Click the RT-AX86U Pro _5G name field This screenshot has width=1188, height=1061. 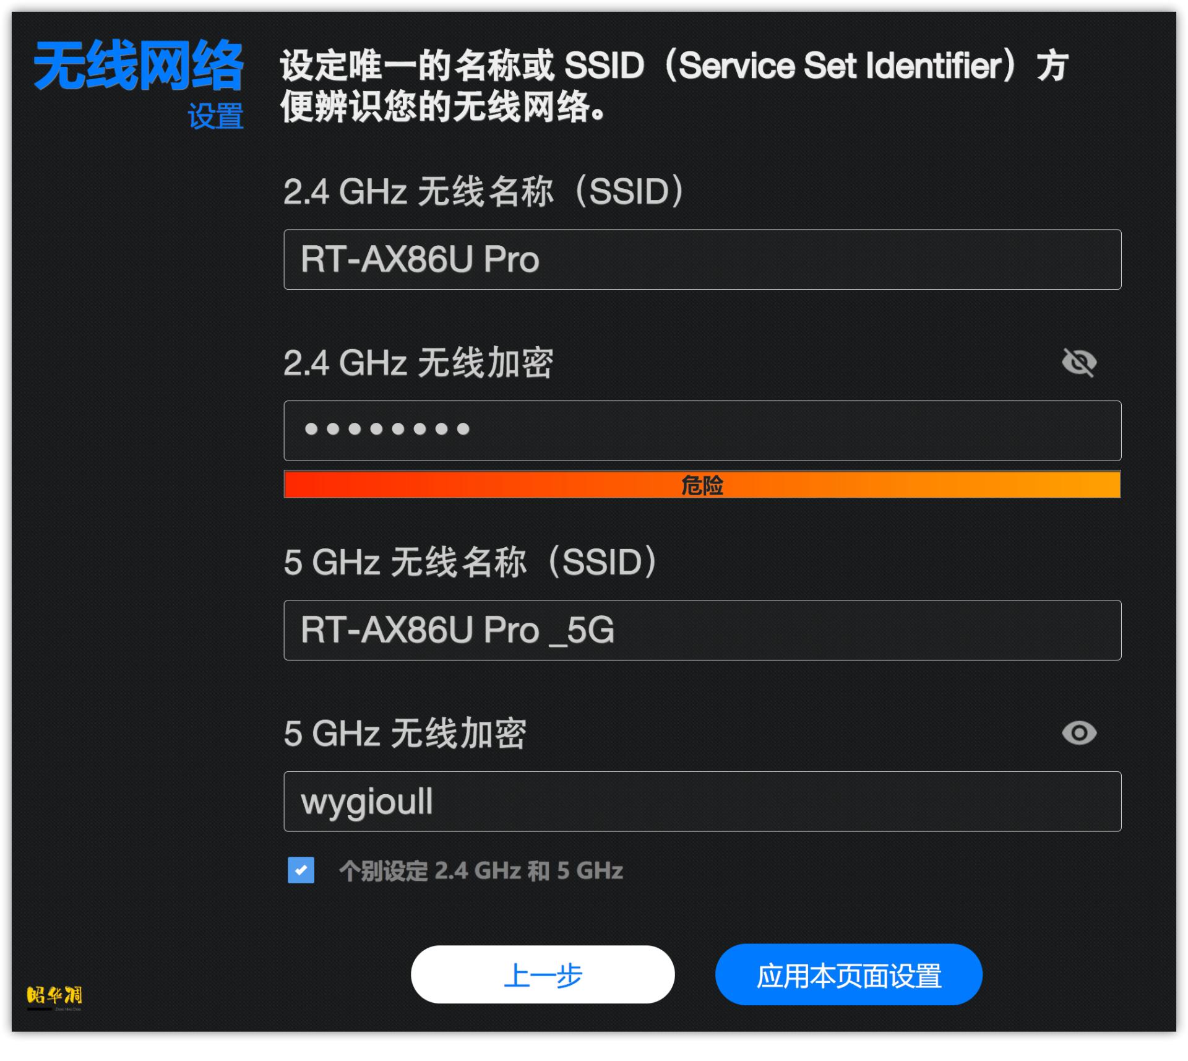702,631
